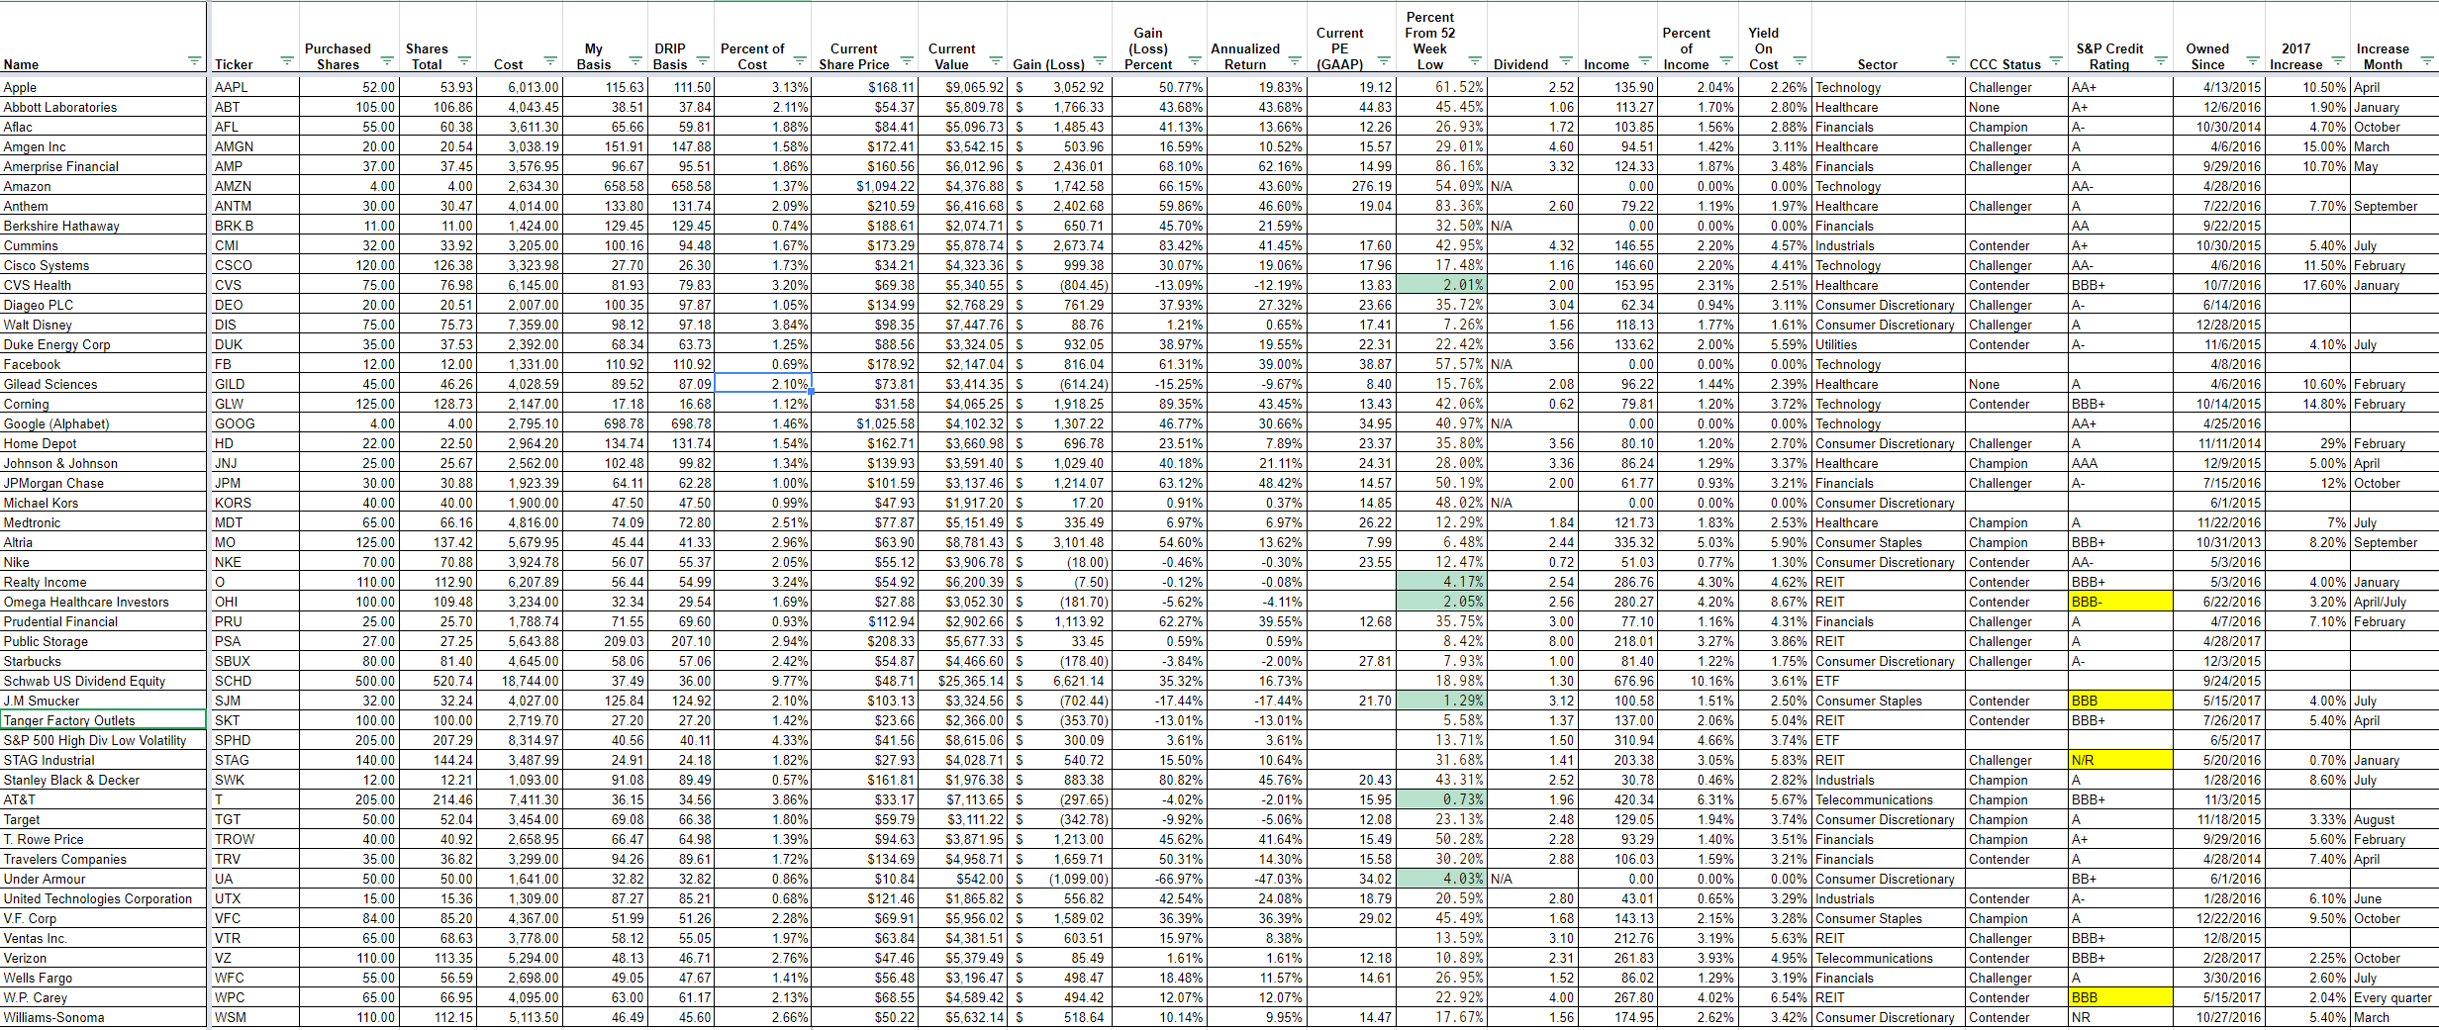The width and height of the screenshot is (2439, 1030).
Task: Select the $25,365.14 current value cell
Action: [963, 681]
